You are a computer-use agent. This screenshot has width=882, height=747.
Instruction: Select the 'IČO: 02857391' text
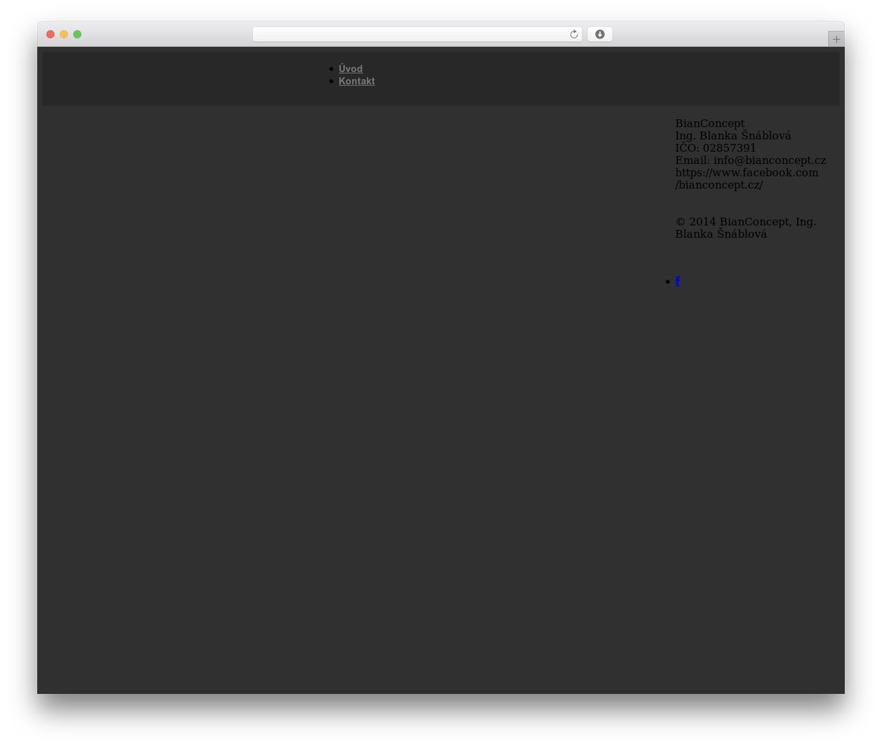715,148
